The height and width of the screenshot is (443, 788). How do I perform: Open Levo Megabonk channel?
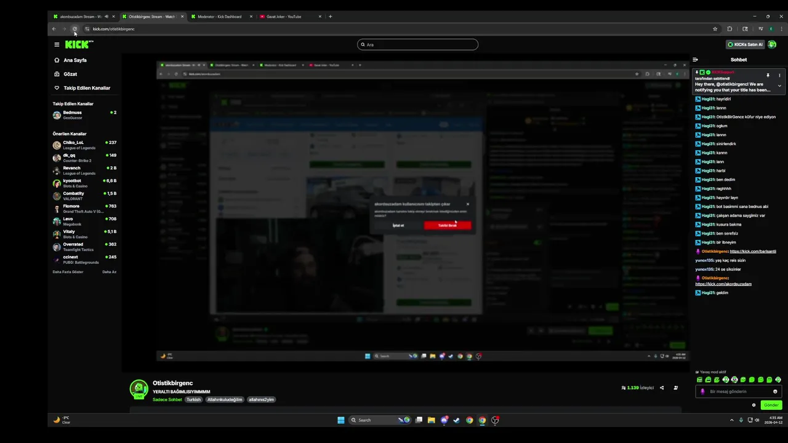(84, 221)
